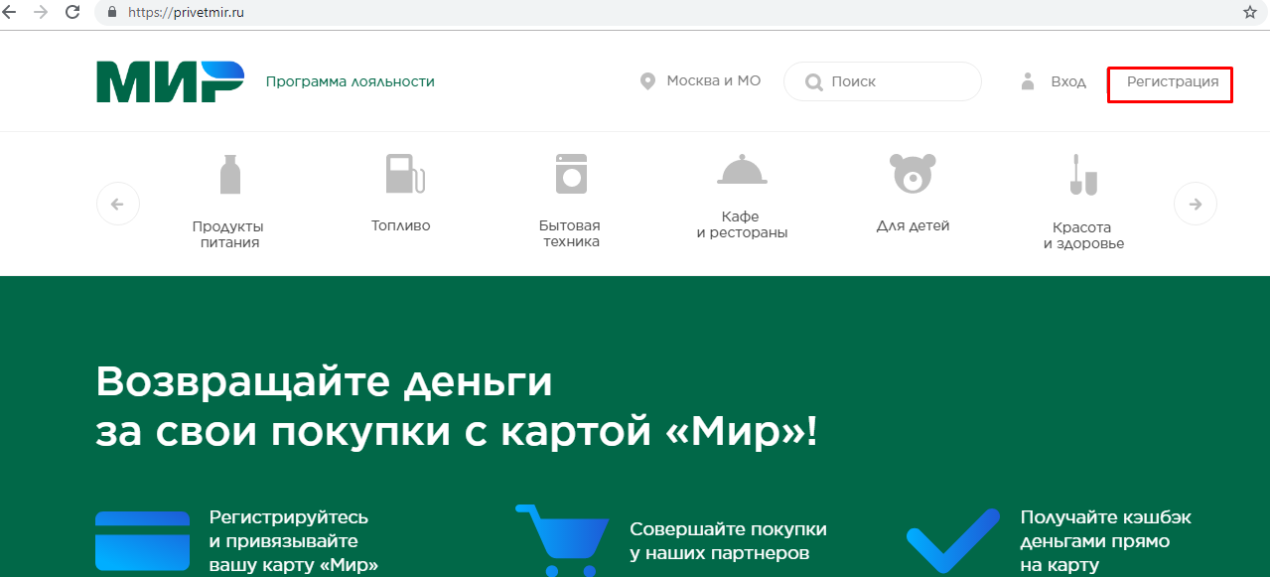Click the milk bottle groceries icon
Viewport: 1270px width, 577px height.
230,175
